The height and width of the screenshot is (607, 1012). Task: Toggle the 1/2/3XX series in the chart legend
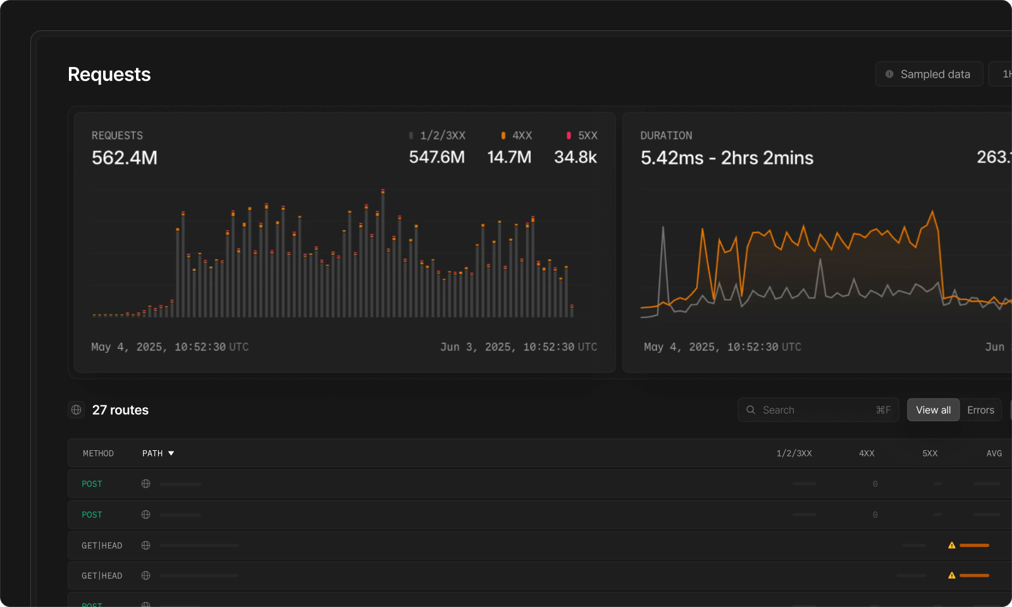point(442,135)
